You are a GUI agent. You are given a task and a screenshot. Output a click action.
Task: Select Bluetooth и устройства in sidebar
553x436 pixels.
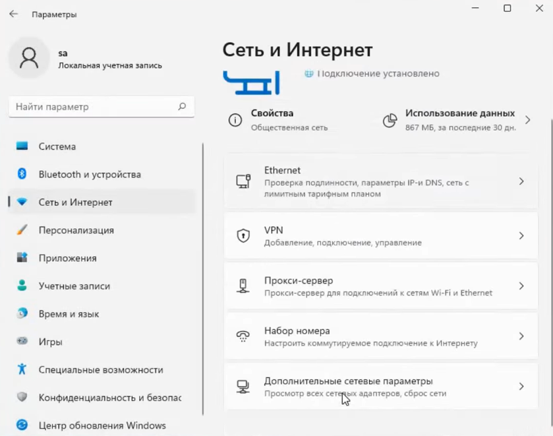[x=102, y=174]
